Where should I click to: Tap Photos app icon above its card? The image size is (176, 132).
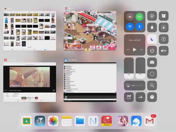point(5,9)
